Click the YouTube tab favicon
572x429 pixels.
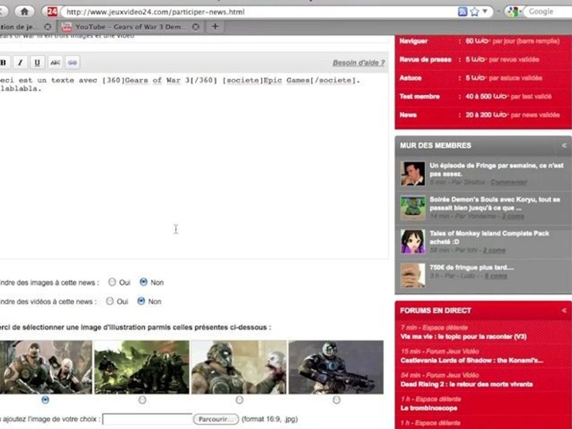(x=67, y=27)
